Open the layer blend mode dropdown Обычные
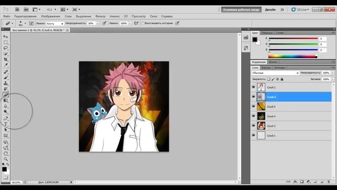Image resolution: width=337 pixels, height=190 pixels. click(275, 73)
